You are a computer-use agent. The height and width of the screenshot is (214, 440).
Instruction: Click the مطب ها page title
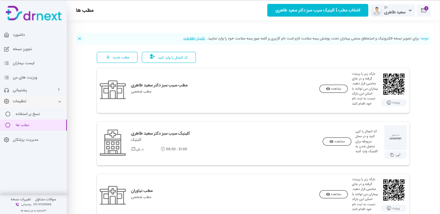(85, 10)
